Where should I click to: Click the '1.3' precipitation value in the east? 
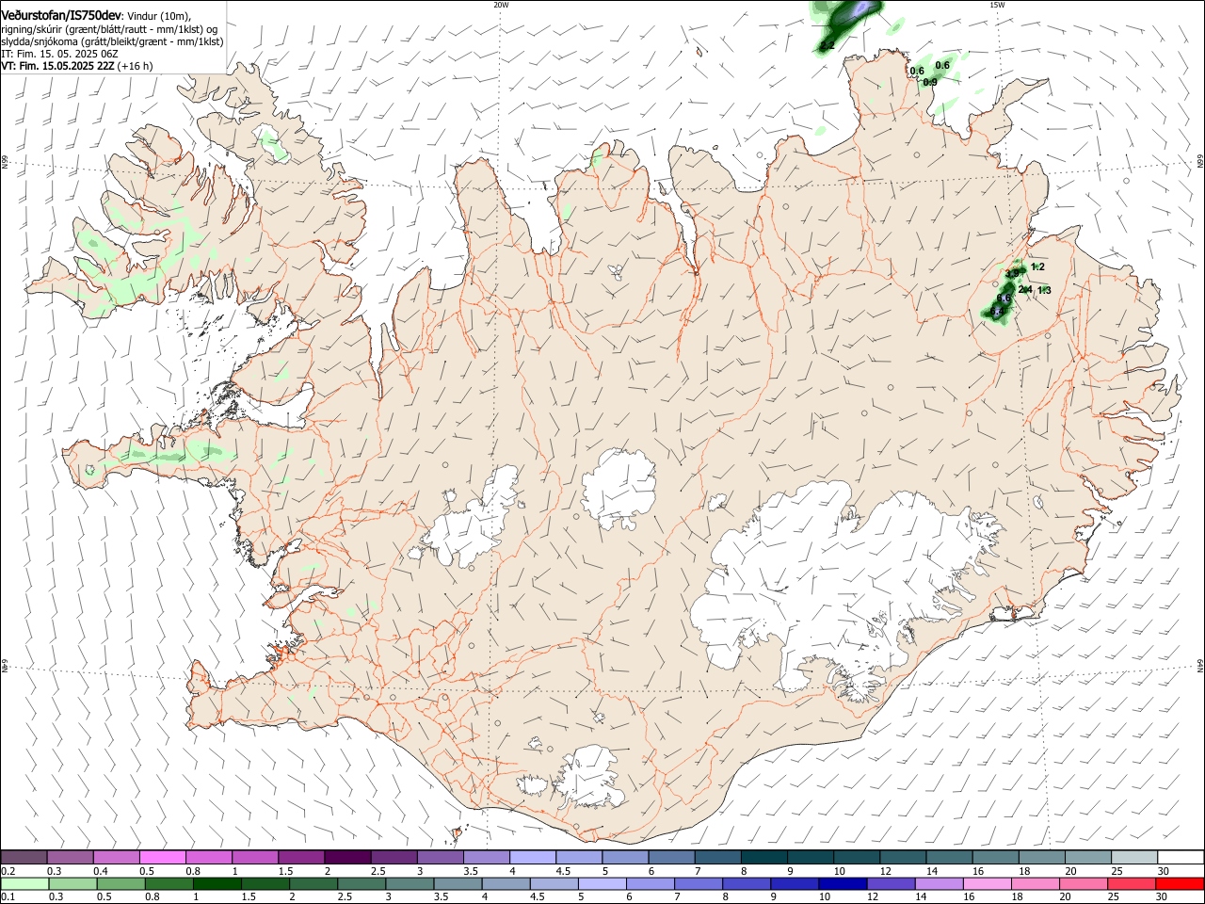(x=1044, y=291)
